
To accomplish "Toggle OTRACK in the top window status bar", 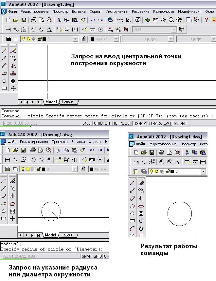I will click(155, 123).
